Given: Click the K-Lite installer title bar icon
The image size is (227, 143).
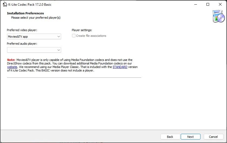Looking at the screenshot, I should coord(5,4).
